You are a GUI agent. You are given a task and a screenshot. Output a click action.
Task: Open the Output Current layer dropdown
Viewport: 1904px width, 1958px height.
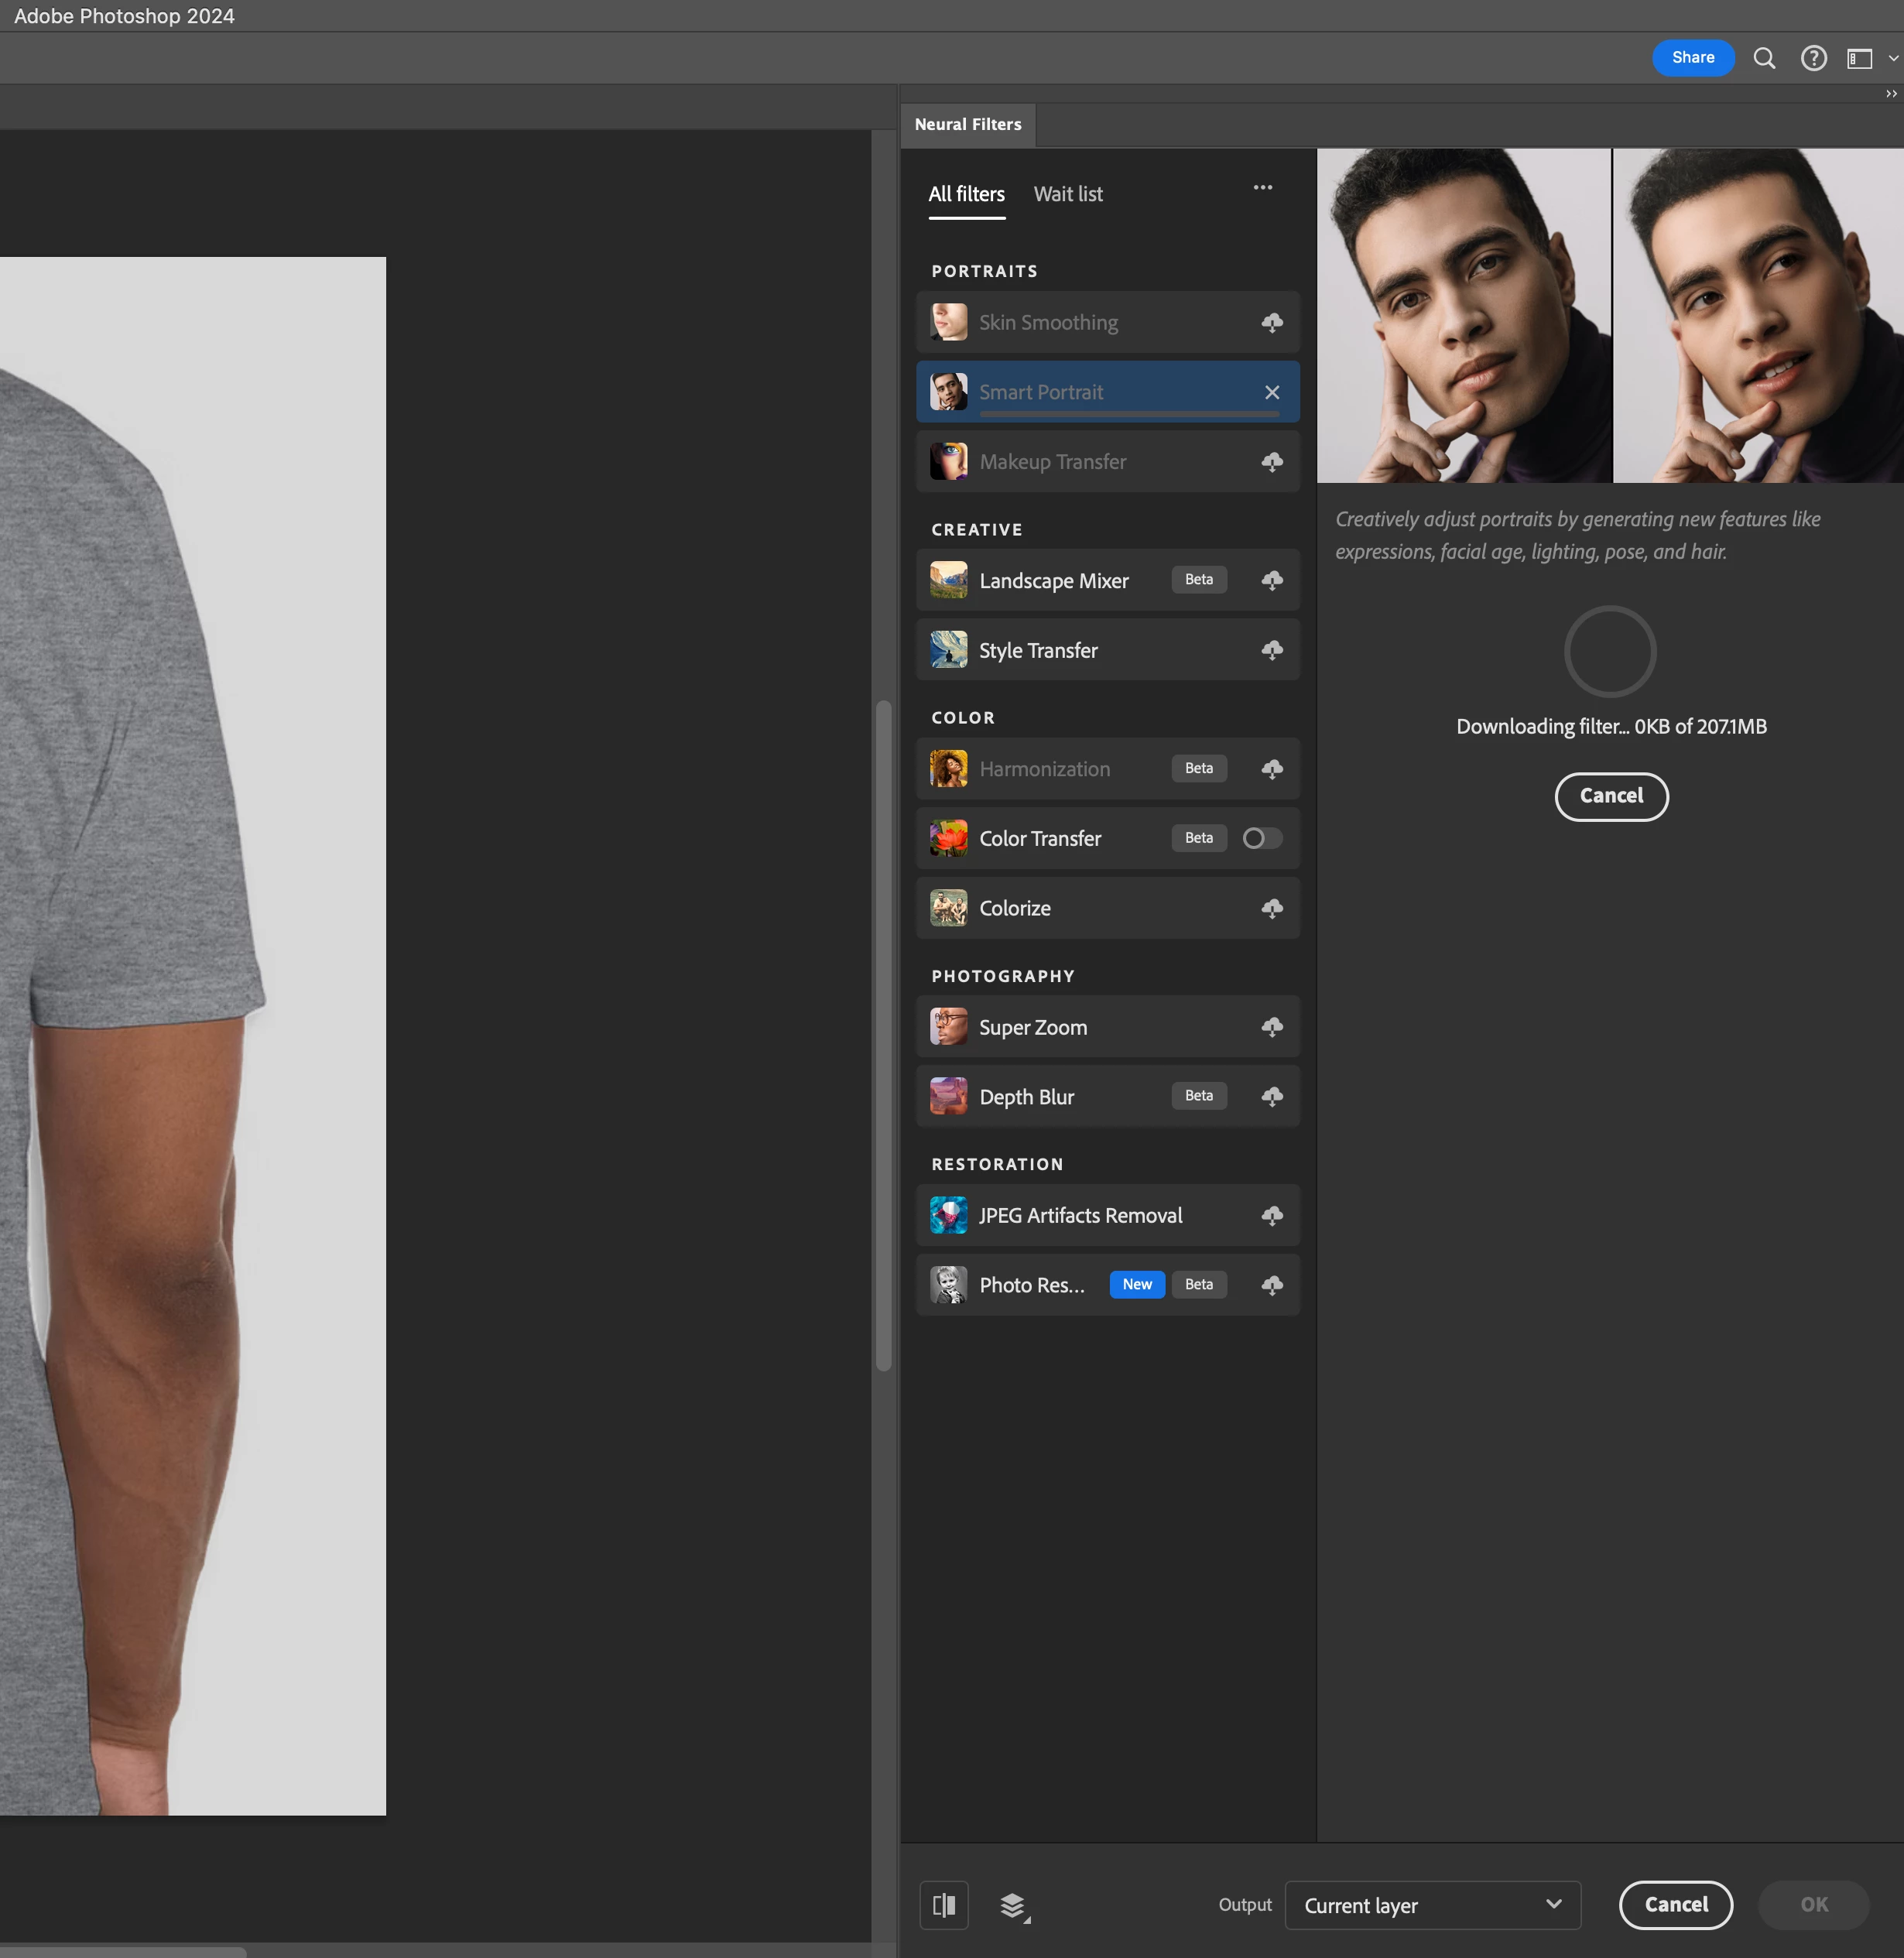(1432, 1905)
